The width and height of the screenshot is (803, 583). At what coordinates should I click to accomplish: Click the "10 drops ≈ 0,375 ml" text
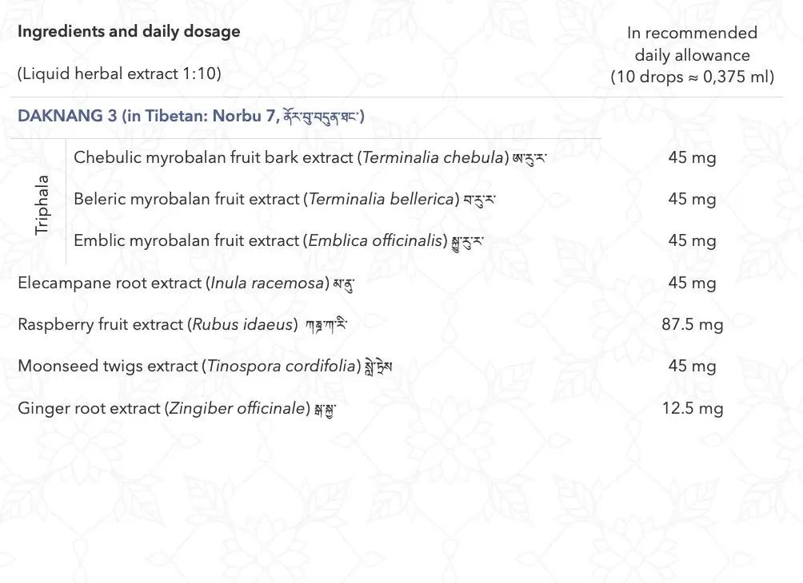click(692, 77)
